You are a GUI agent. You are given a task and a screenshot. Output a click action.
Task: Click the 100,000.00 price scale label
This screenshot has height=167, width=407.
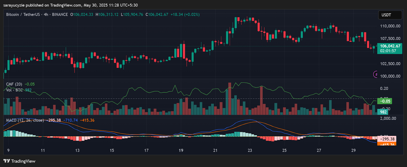coord(390,76)
